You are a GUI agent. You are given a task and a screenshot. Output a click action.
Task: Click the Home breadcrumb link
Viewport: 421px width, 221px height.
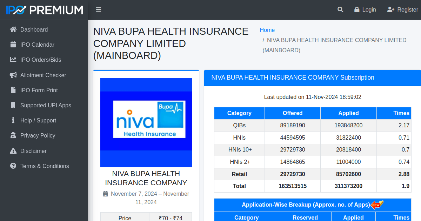pos(267,30)
